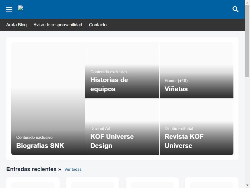Image resolution: width=250 pixels, height=188 pixels.
Task: Open Contacto menu item
Action: (x=98, y=25)
